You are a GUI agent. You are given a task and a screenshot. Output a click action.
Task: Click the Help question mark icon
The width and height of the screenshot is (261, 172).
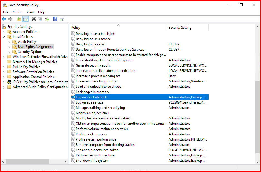pos(55,19)
